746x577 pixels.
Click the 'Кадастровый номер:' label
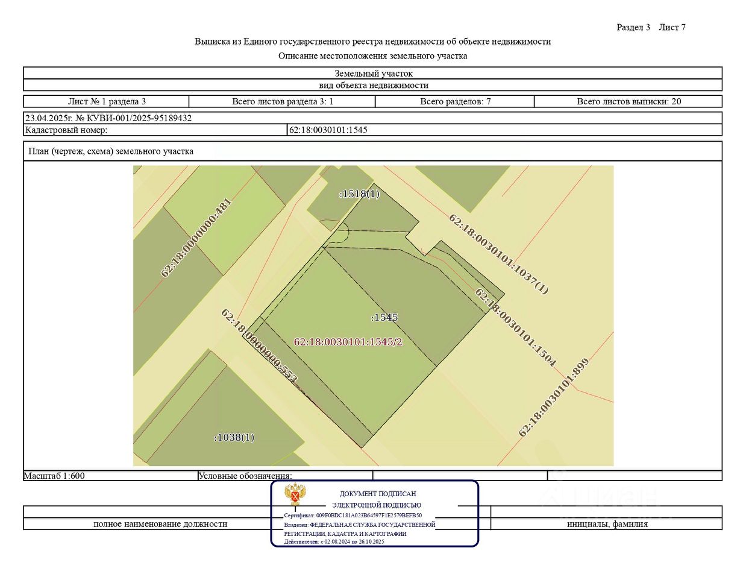coord(66,130)
